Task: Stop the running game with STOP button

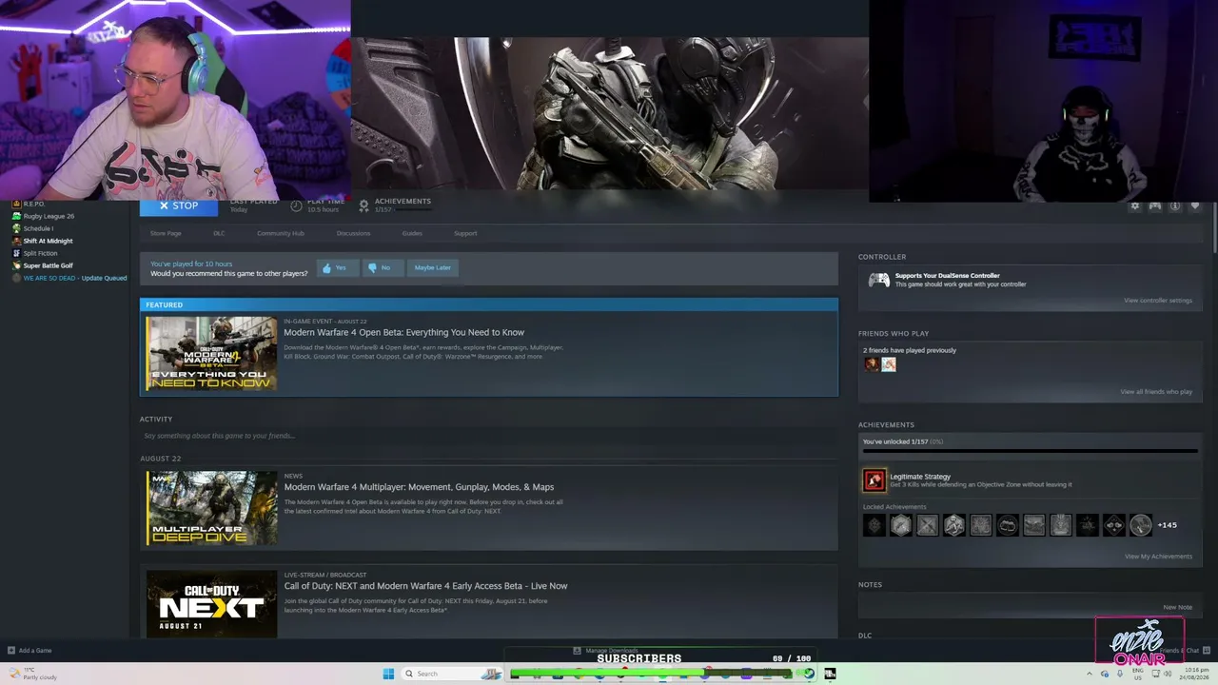Action: 179,206
